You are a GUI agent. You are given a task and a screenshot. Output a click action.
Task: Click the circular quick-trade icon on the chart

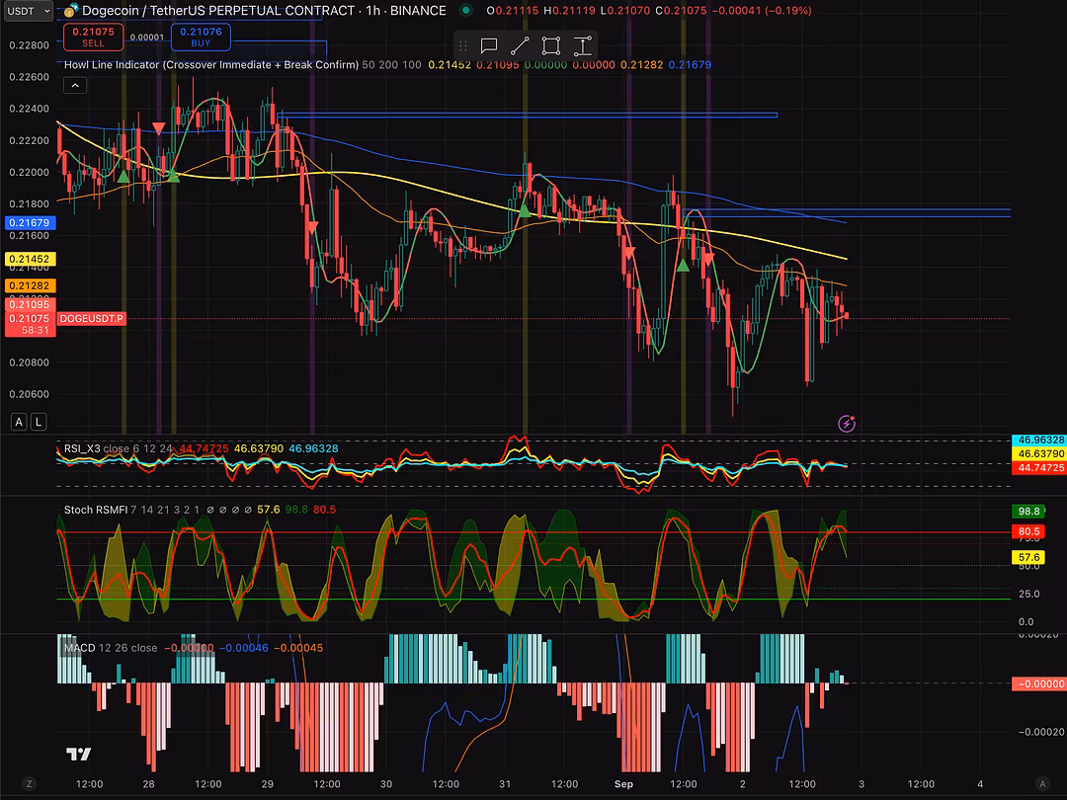click(847, 424)
